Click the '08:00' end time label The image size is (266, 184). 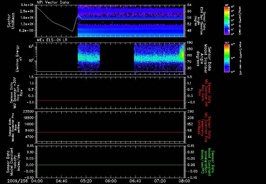pos(185,181)
